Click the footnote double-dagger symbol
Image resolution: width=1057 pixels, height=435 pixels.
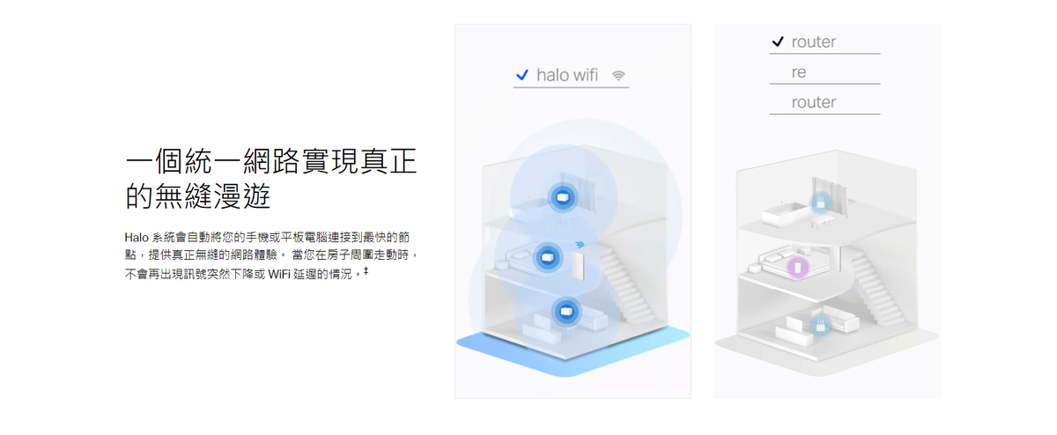pyautogui.click(x=366, y=272)
